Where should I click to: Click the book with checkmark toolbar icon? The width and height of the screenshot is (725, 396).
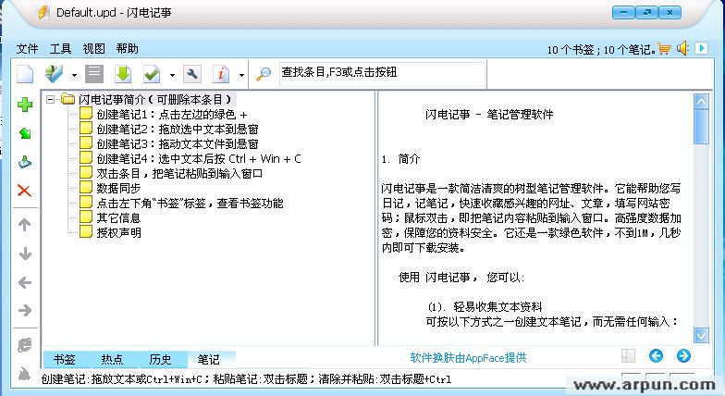coord(54,74)
